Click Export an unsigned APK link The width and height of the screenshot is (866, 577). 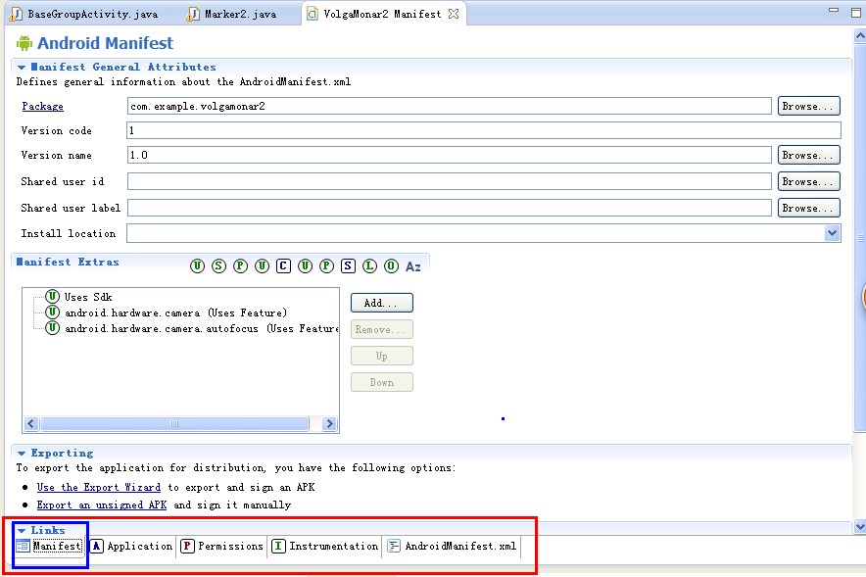click(x=102, y=505)
